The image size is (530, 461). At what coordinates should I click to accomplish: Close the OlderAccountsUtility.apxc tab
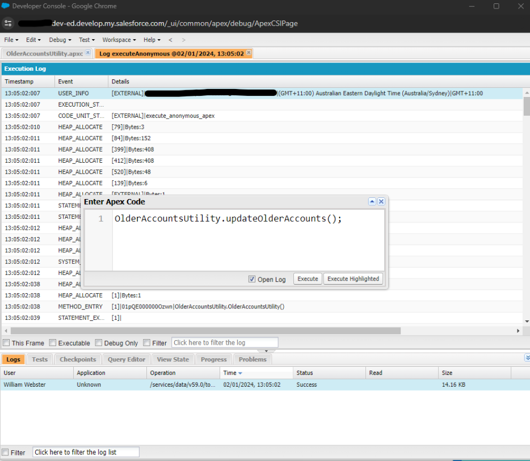click(88, 52)
